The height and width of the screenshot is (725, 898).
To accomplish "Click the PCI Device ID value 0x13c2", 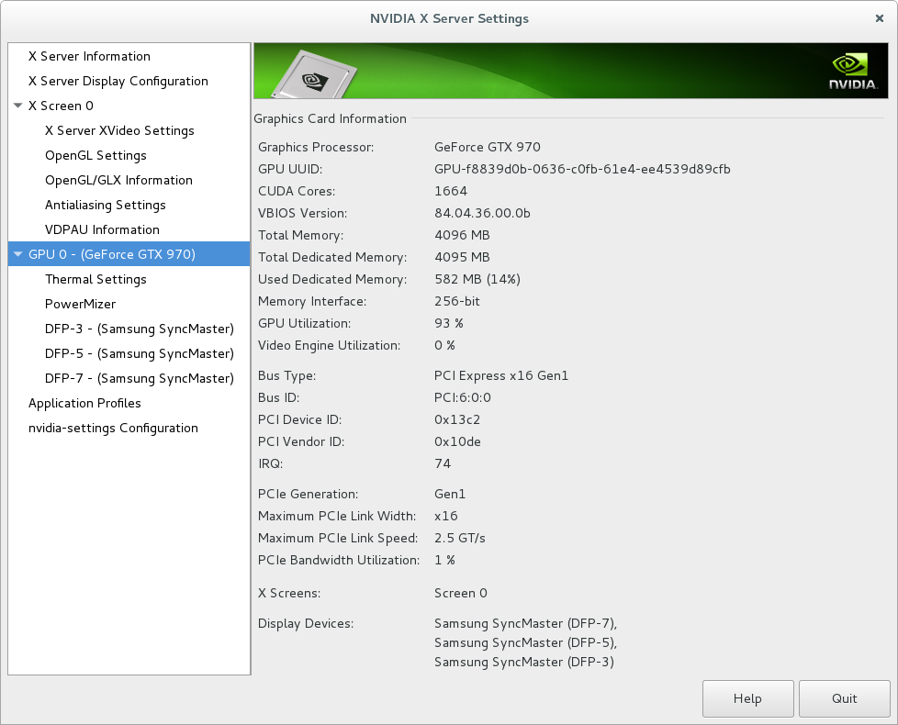I will pos(457,420).
